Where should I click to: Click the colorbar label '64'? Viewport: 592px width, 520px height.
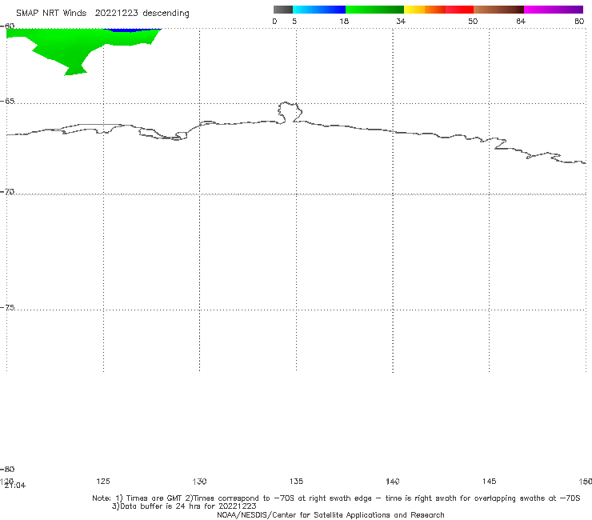(521, 21)
